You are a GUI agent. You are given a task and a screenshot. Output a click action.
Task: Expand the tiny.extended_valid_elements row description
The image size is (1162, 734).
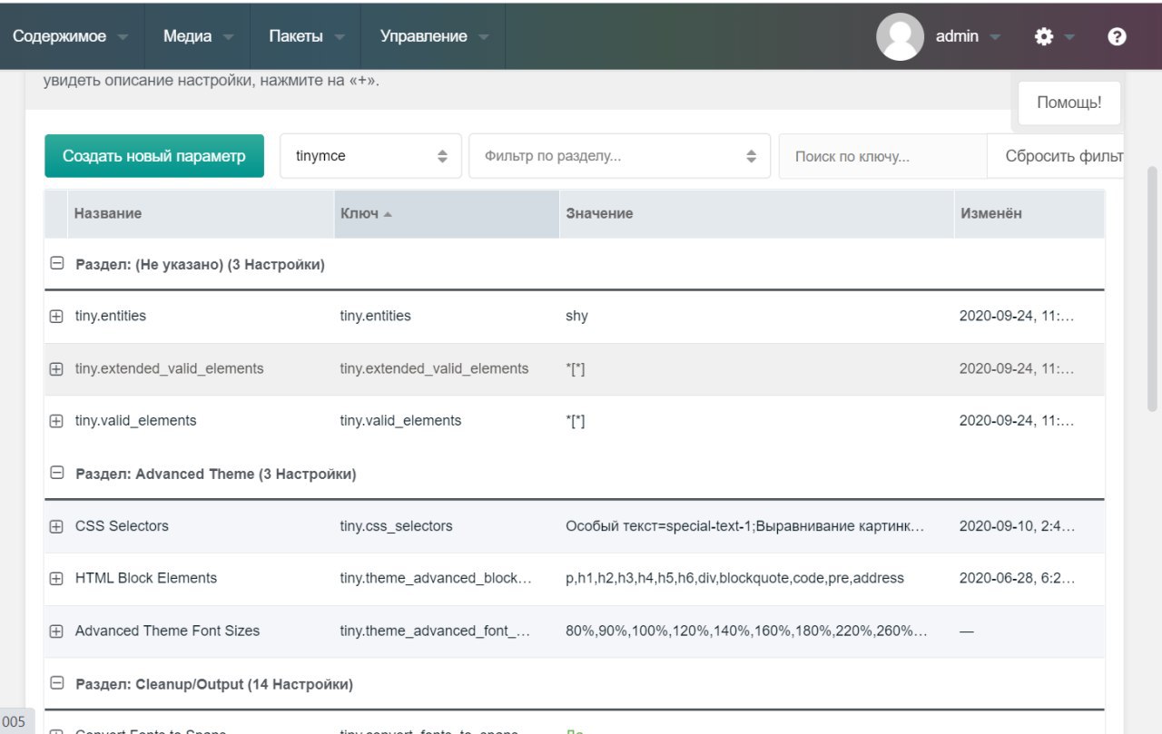(56, 369)
